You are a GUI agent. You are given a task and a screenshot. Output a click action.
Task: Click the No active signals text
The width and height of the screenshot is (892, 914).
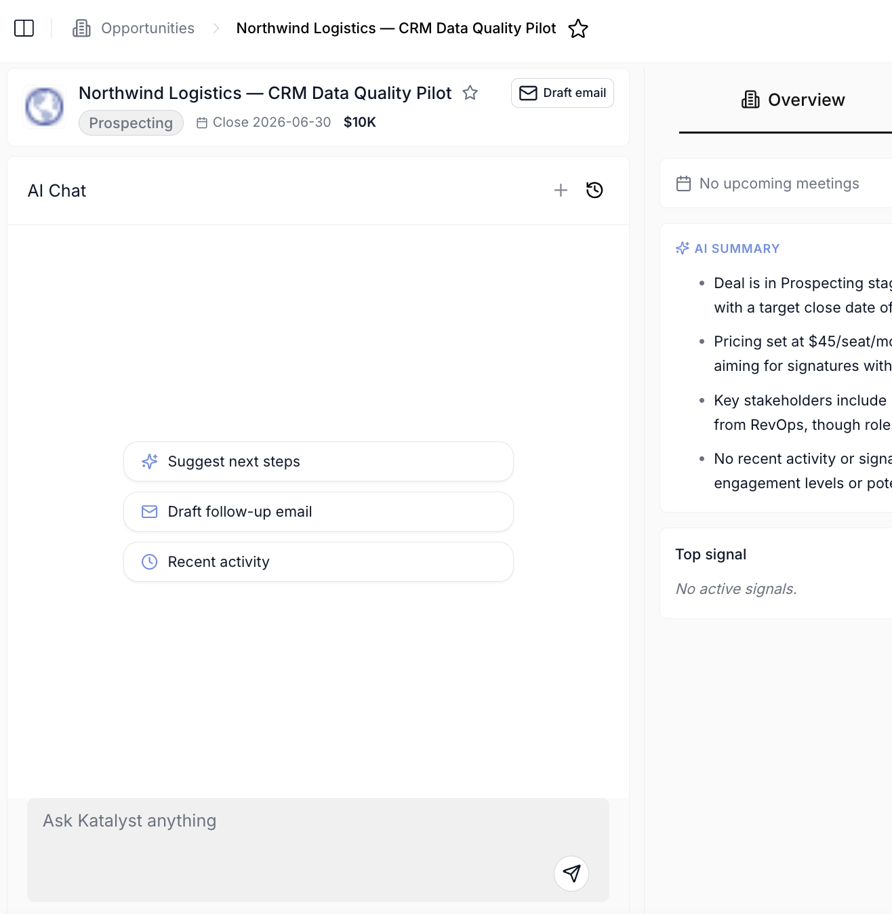pos(736,589)
